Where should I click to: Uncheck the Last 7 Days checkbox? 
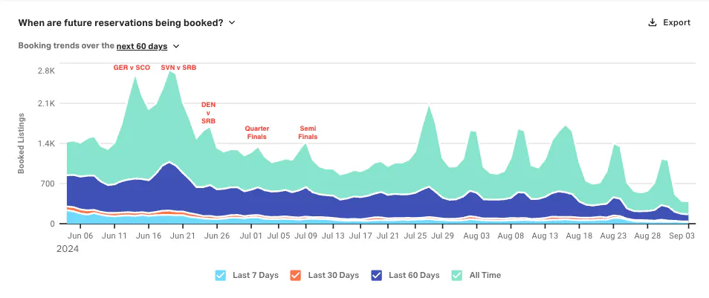[220, 275]
